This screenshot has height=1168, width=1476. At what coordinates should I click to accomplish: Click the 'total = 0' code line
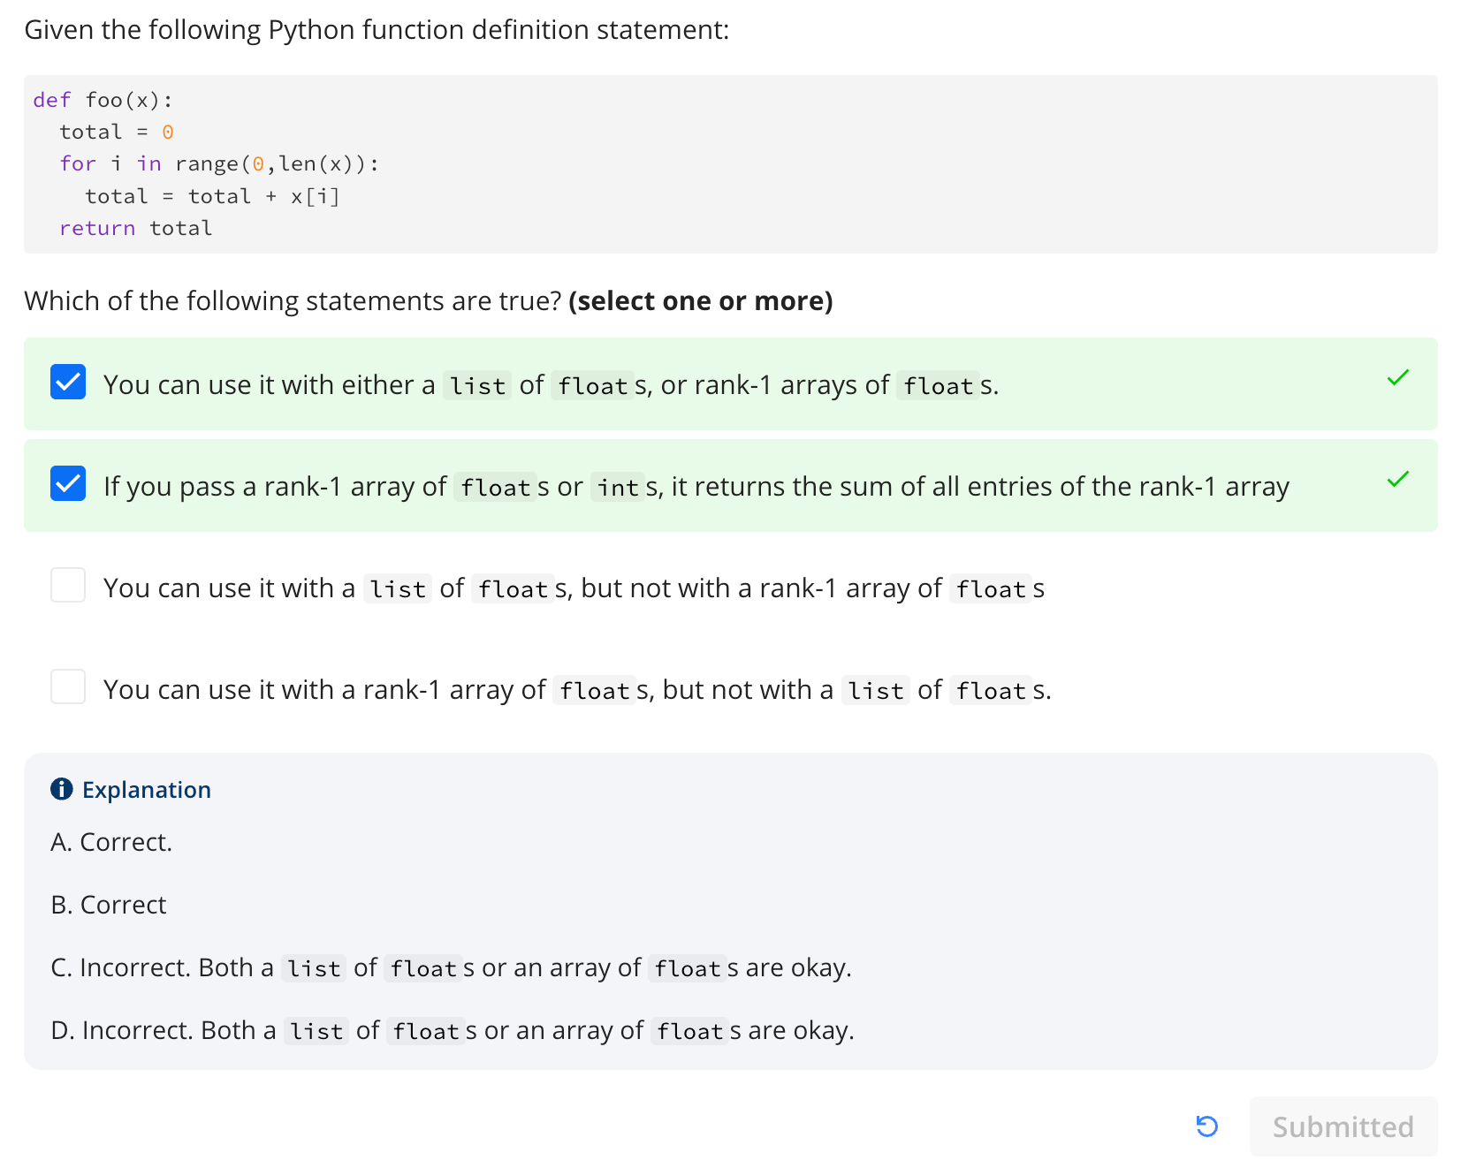point(117,132)
